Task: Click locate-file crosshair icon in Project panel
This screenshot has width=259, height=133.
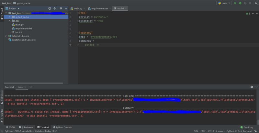Action: (x=50, y=8)
